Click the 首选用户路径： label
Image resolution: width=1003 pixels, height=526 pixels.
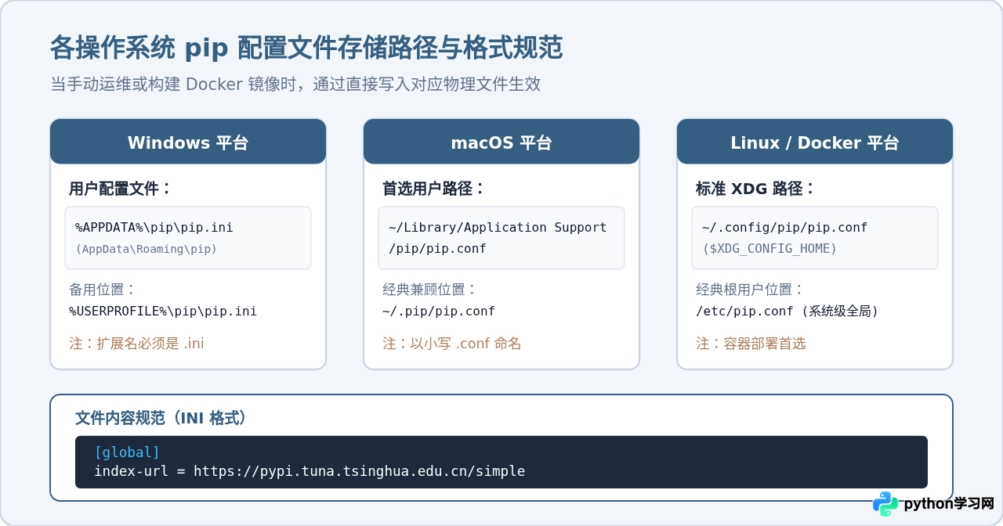click(x=434, y=189)
